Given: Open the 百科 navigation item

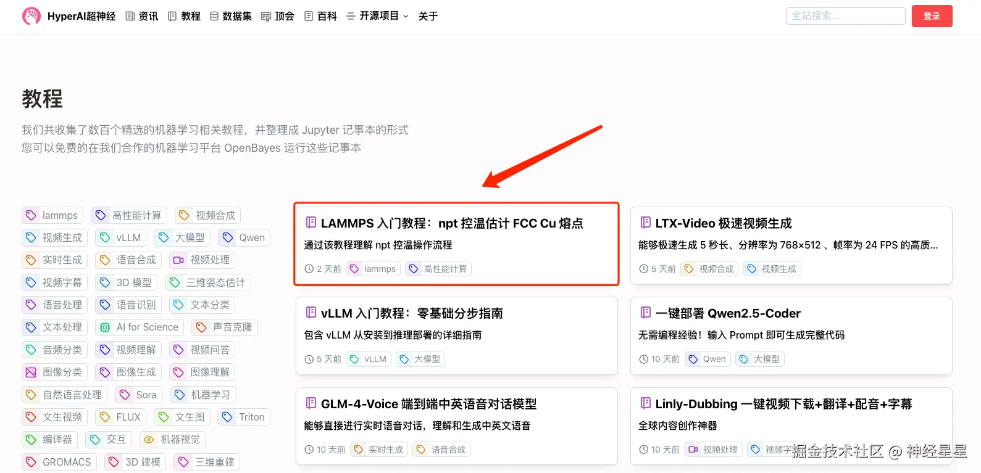Looking at the screenshot, I should click(320, 16).
